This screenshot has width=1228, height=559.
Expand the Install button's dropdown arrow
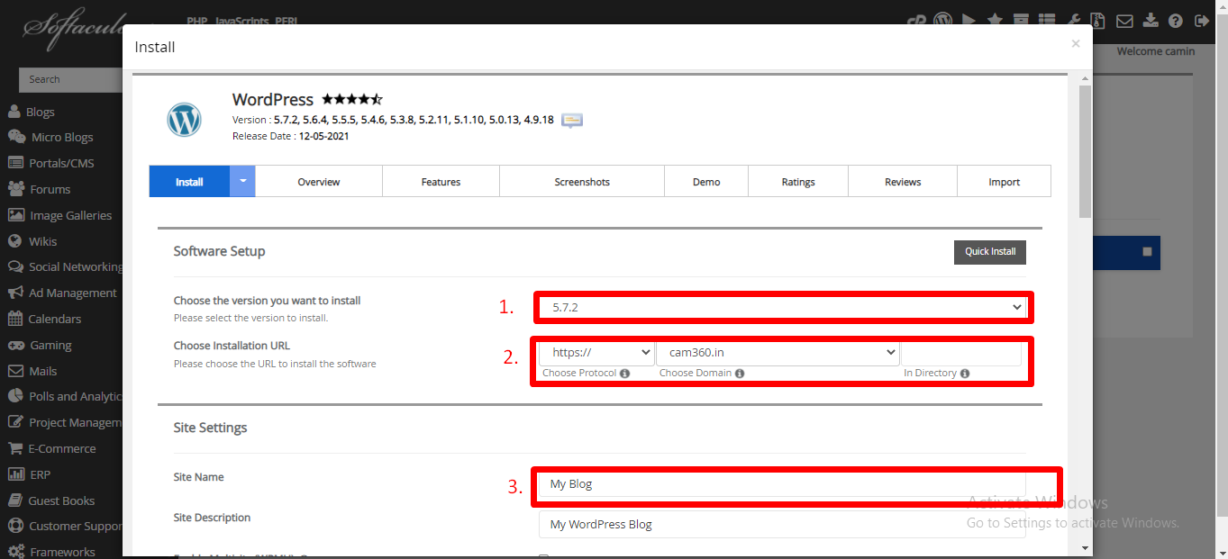point(241,181)
